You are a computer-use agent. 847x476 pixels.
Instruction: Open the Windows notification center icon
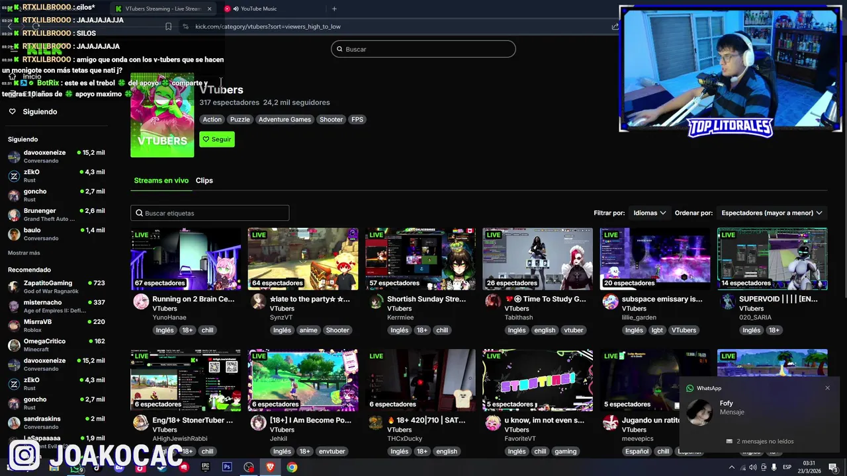point(833,467)
